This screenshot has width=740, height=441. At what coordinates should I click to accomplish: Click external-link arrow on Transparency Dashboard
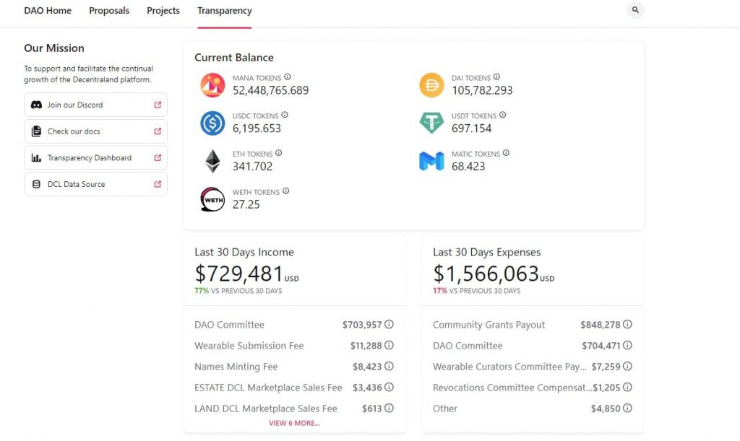(158, 158)
